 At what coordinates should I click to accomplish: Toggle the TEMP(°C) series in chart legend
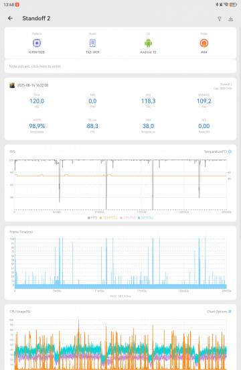point(108,218)
